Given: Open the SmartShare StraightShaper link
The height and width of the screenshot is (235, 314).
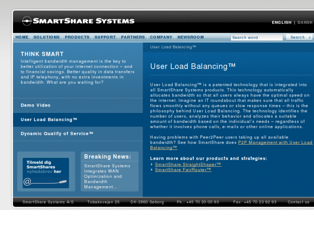Looking at the screenshot, I should 188,164.
